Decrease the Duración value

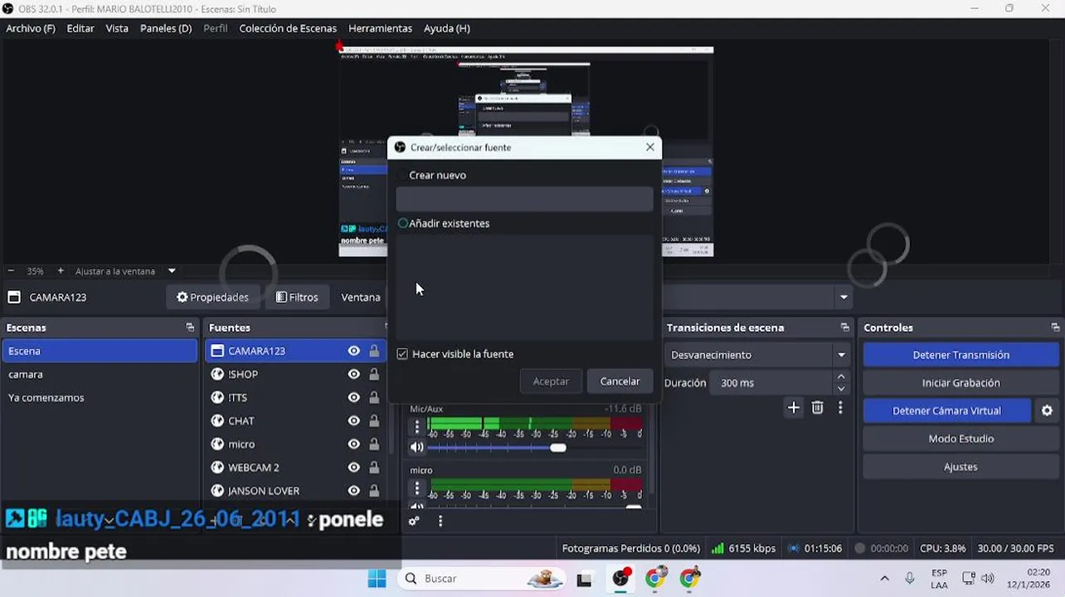(841, 389)
